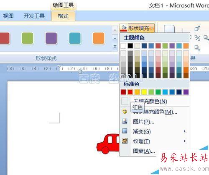The width and height of the screenshot is (209, 175).
Task: Choose blue standard color swatch
Action: tap(172, 92)
